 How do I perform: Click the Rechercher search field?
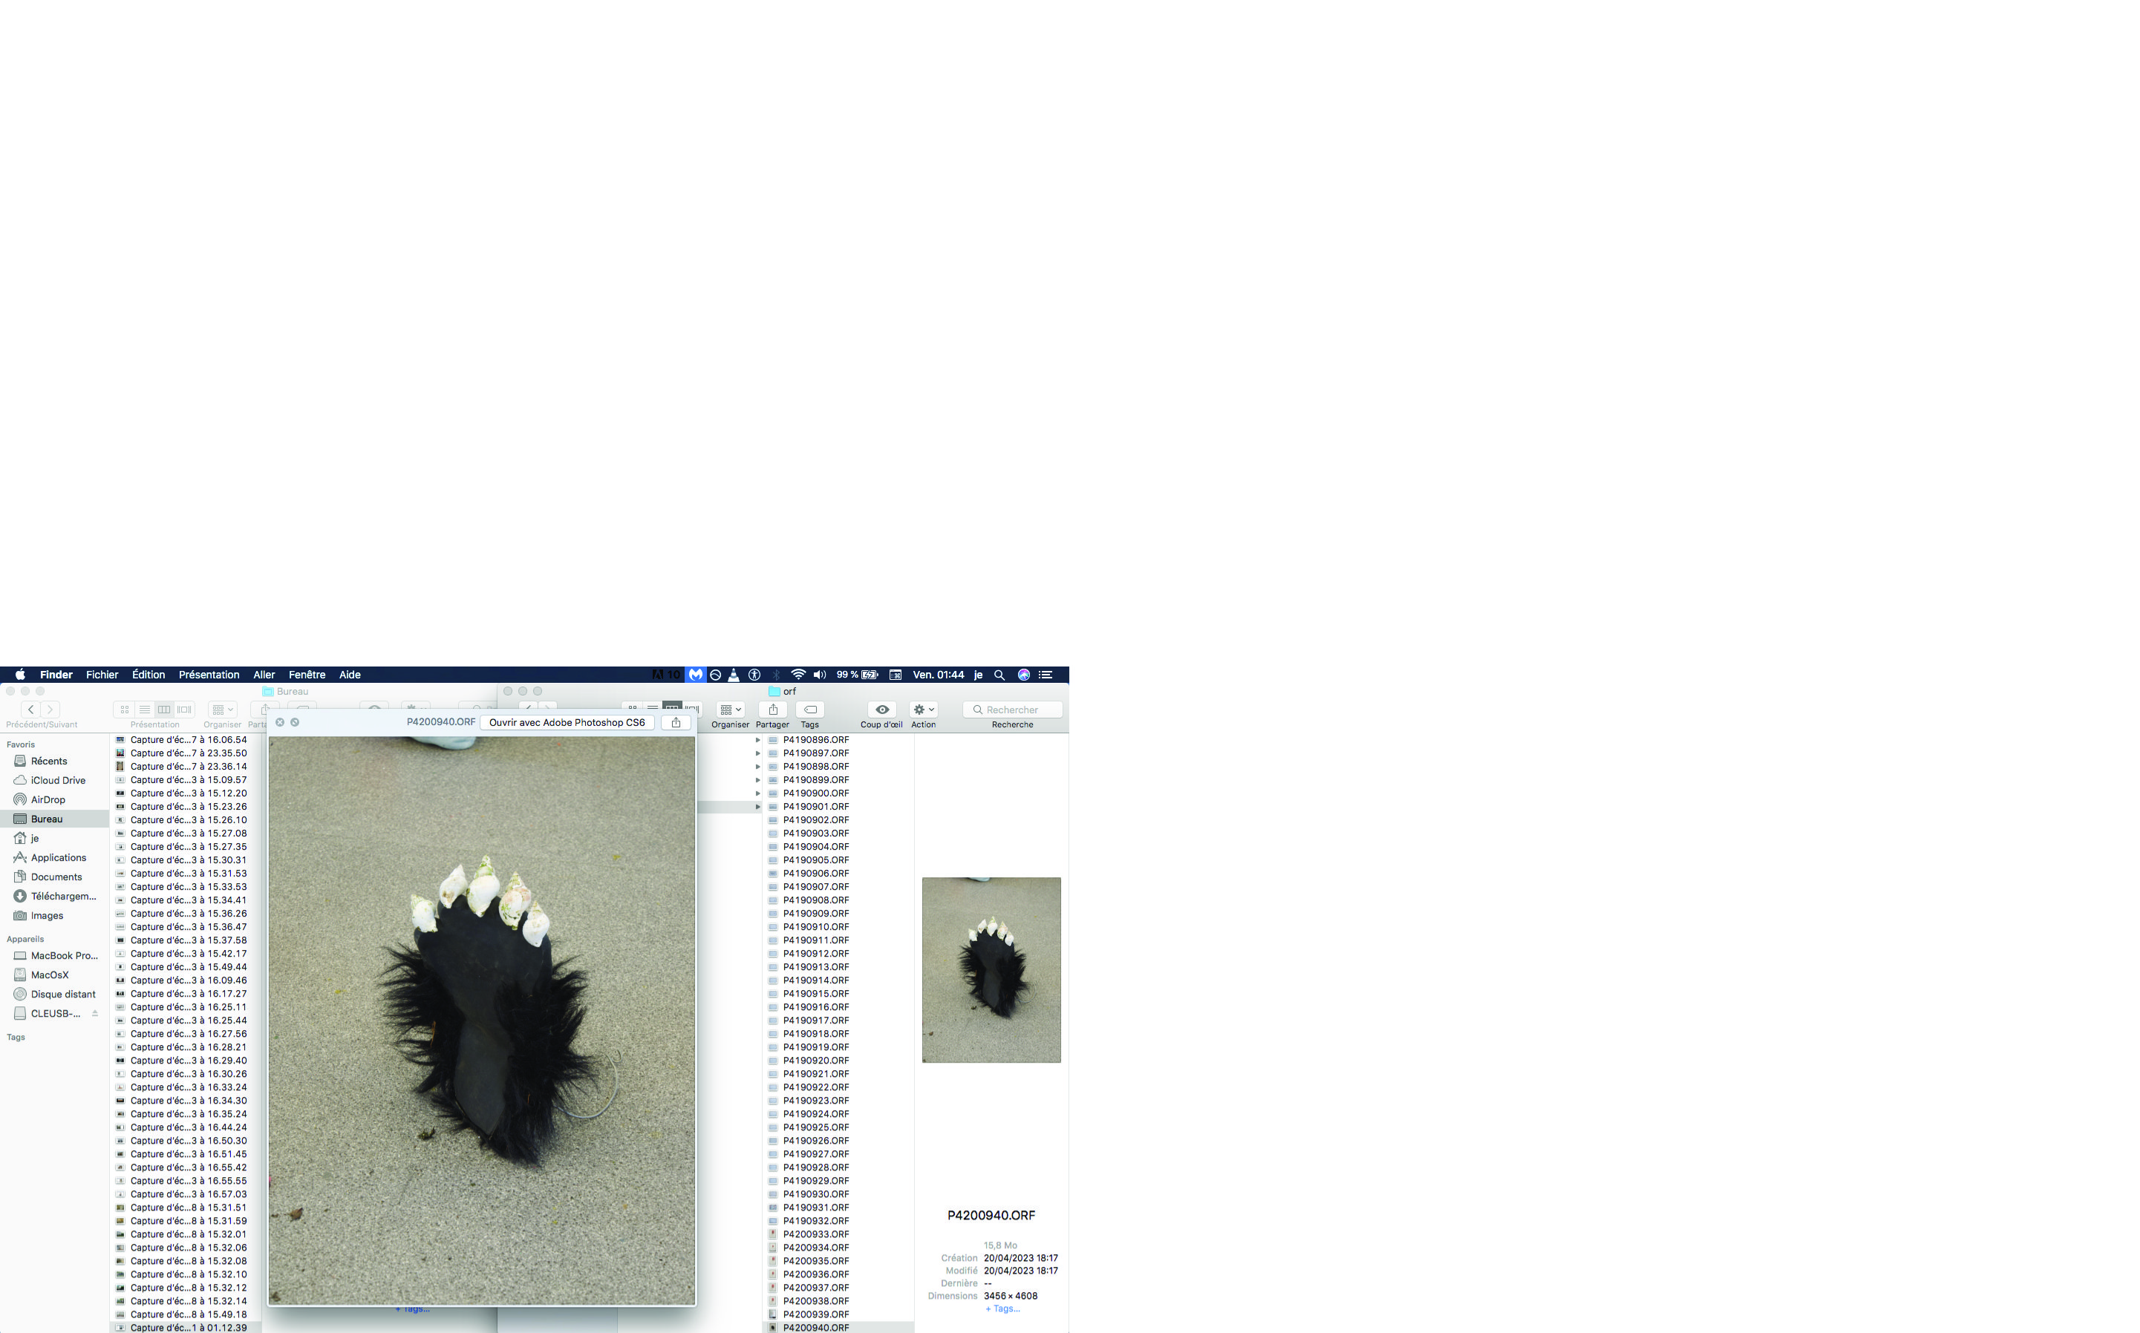[x=1013, y=710]
